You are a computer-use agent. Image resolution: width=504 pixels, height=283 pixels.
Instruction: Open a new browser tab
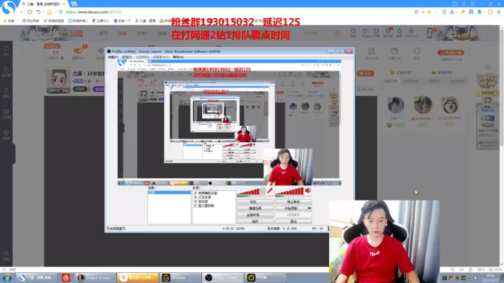(x=74, y=4)
